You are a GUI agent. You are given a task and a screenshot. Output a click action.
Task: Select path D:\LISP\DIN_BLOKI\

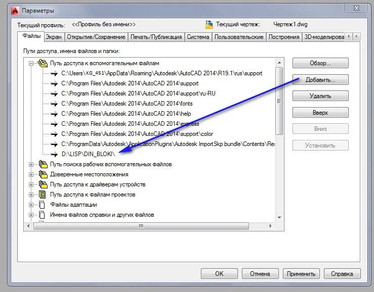(88, 154)
